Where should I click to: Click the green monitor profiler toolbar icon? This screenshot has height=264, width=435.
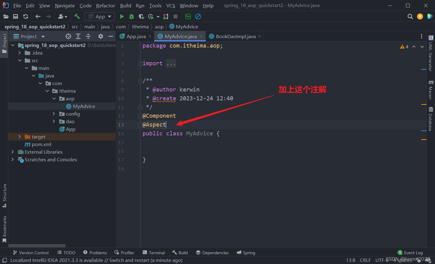point(188,16)
